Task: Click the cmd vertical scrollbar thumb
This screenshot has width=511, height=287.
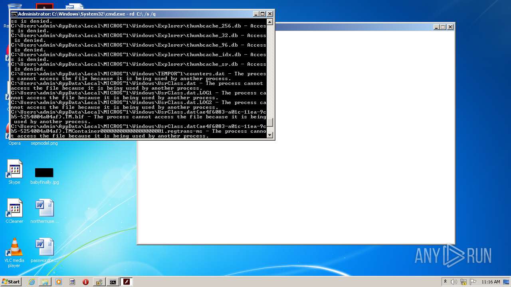Action: [x=270, y=122]
